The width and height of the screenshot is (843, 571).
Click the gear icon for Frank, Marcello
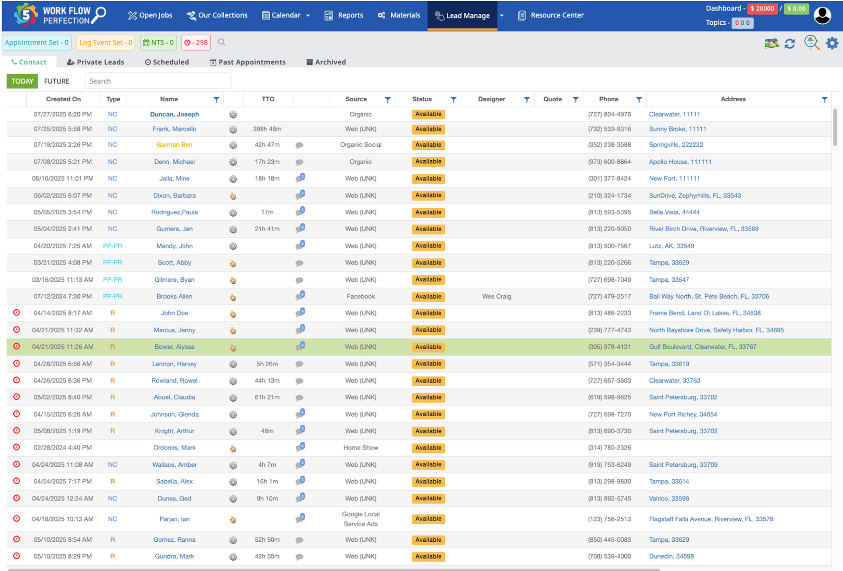tap(233, 129)
